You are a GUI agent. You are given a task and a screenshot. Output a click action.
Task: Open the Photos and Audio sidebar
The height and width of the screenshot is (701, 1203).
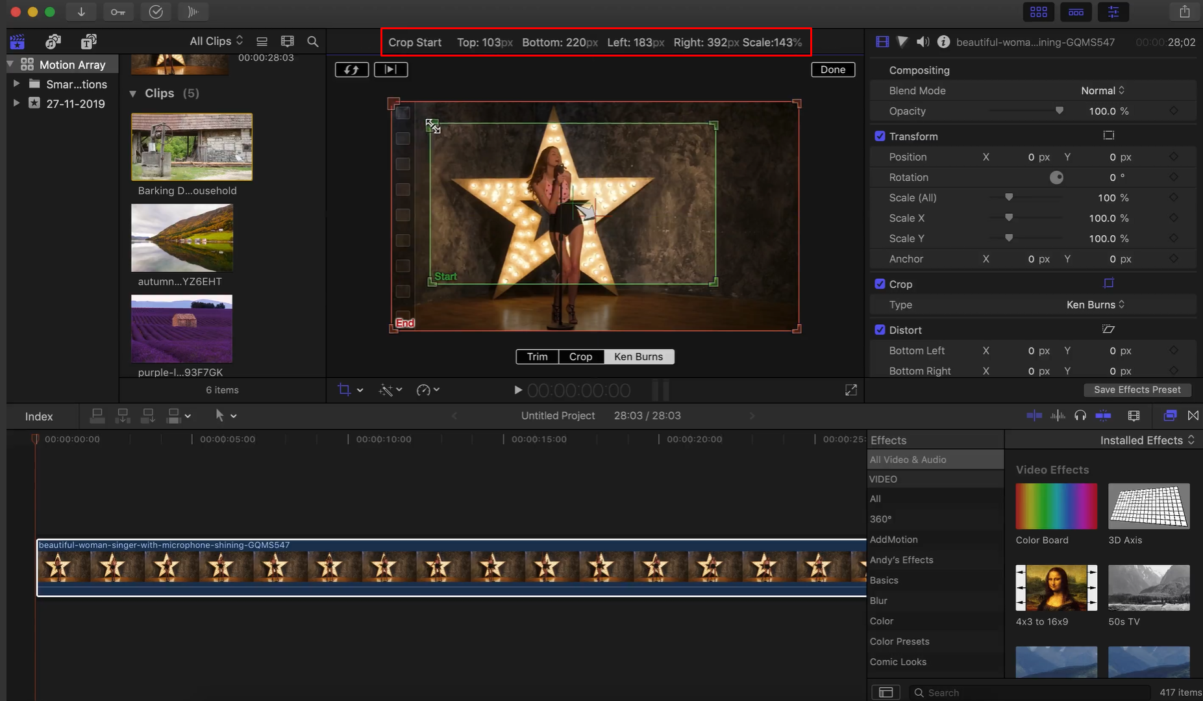tap(53, 41)
